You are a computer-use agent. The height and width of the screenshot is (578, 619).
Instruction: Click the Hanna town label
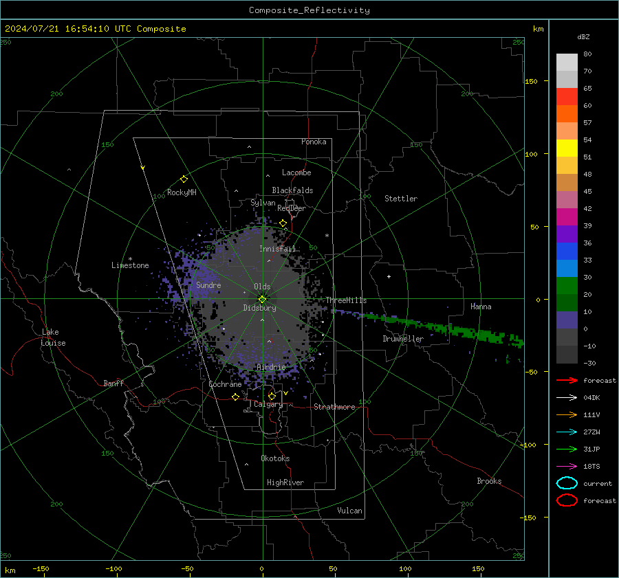[x=481, y=307]
